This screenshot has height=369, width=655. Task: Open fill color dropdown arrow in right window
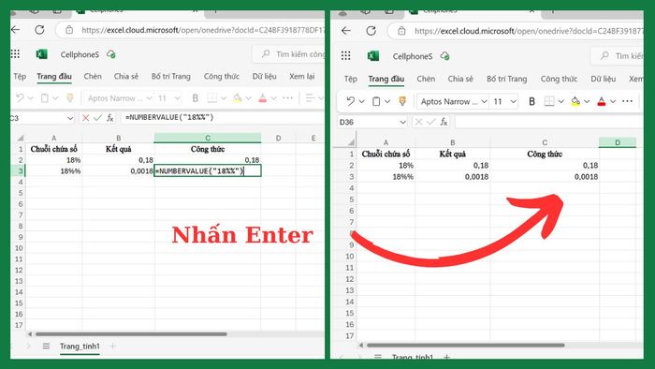pyautogui.click(x=587, y=101)
